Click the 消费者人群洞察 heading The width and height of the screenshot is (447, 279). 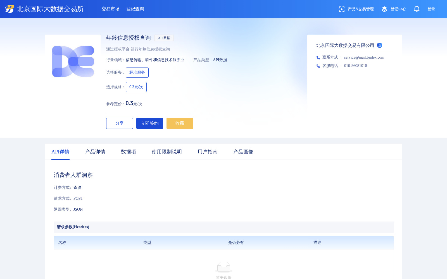pyautogui.click(x=73, y=175)
